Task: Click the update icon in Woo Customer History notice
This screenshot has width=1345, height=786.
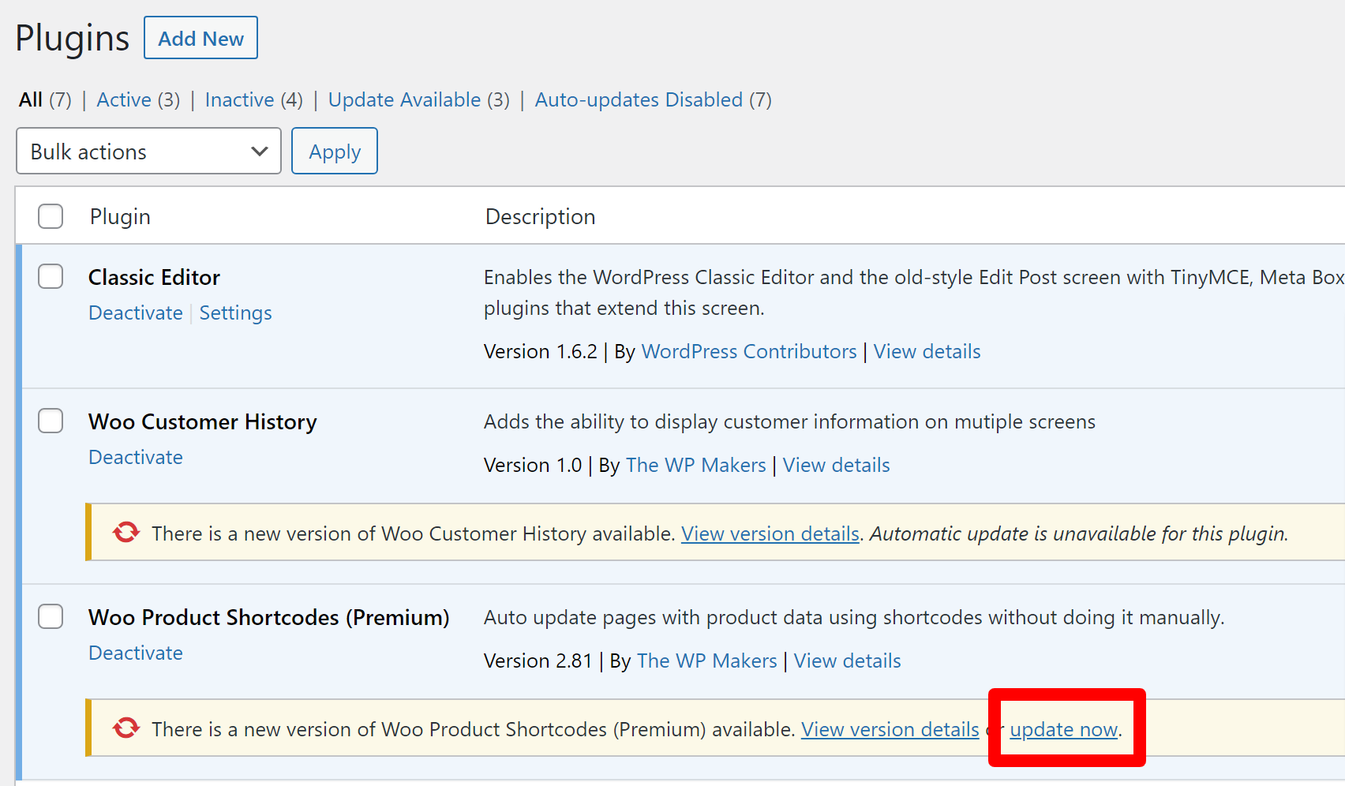Action: [x=126, y=533]
